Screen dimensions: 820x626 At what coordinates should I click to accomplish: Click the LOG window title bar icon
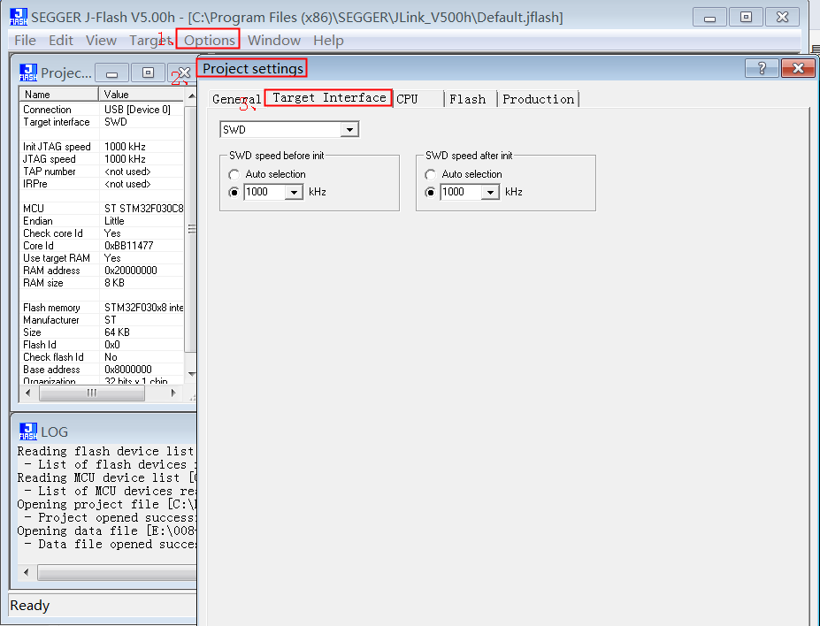pos(27,431)
